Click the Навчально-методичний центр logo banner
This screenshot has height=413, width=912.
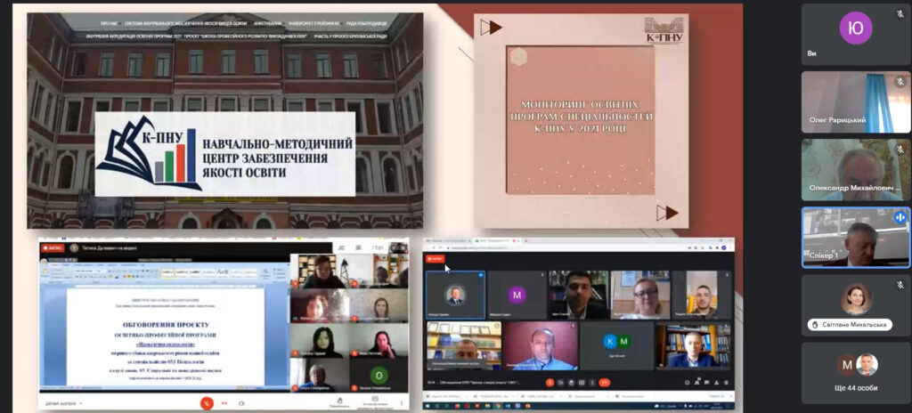click(x=225, y=153)
